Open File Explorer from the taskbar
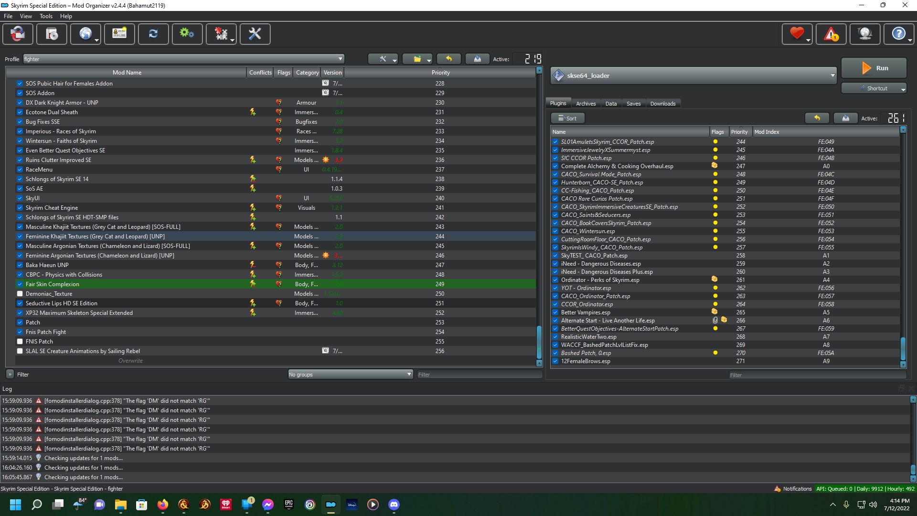The width and height of the screenshot is (917, 516). (x=121, y=505)
